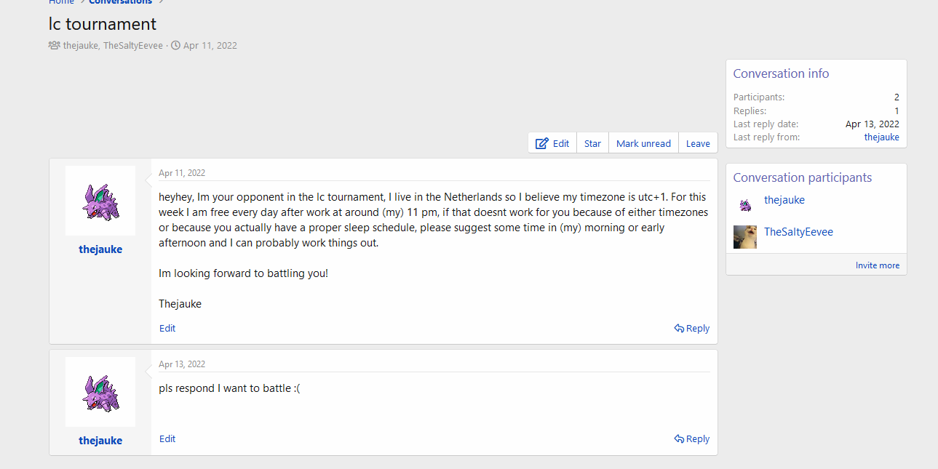Go to Conversations breadcrumb
The width and height of the screenshot is (938, 469).
click(120, 2)
